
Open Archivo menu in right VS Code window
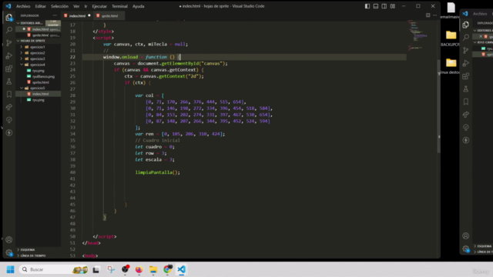(480, 14)
